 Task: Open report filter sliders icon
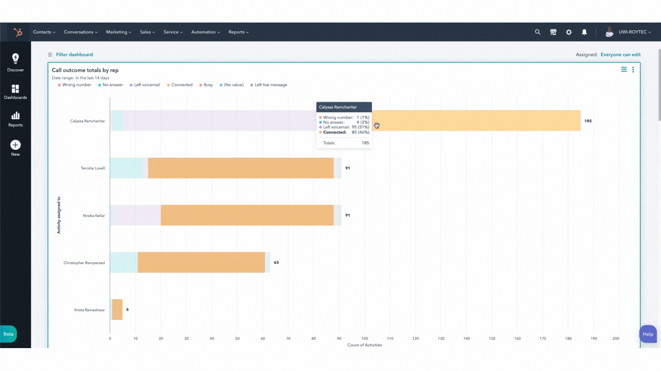624,70
